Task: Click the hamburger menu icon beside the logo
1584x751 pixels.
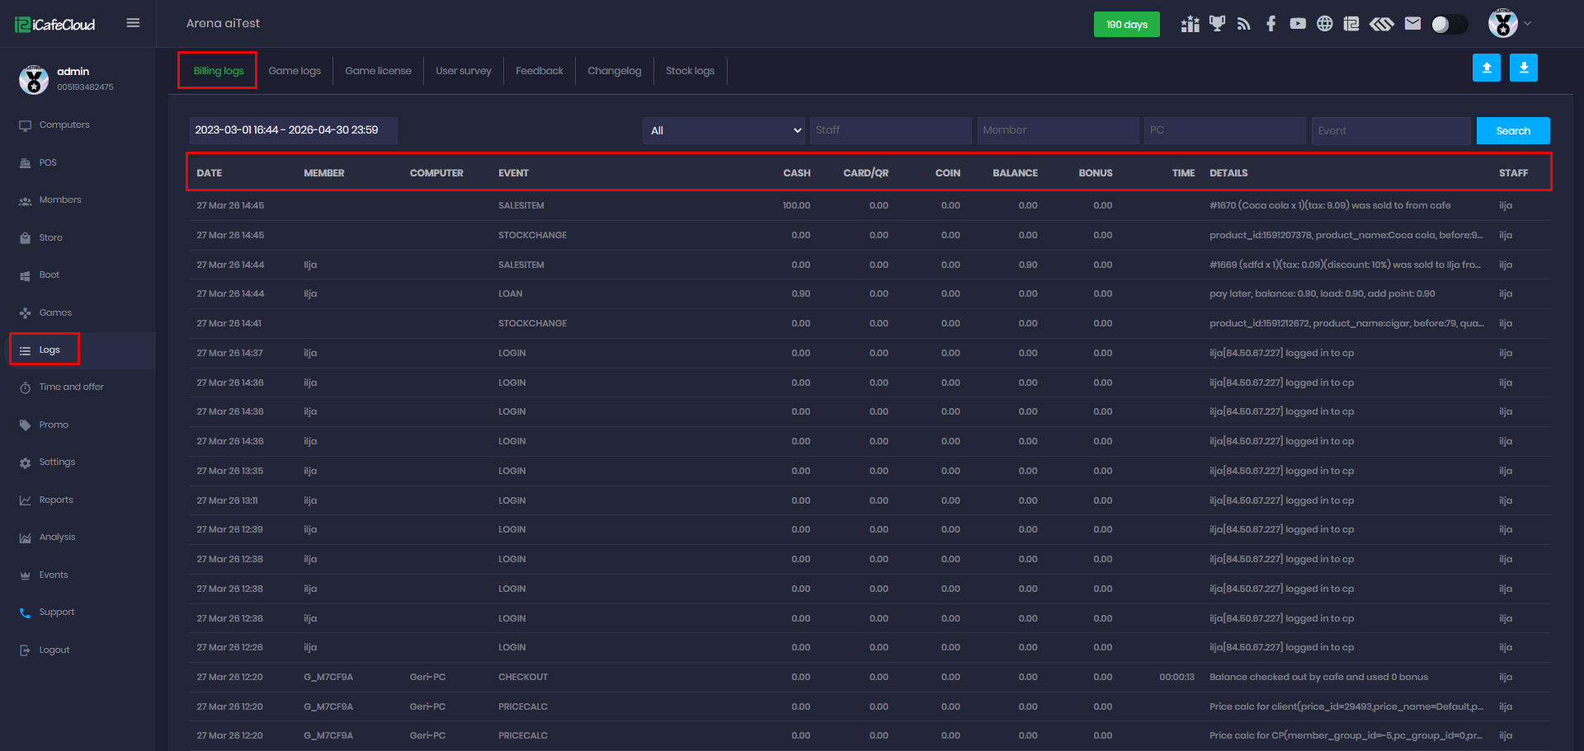Action: tap(133, 23)
